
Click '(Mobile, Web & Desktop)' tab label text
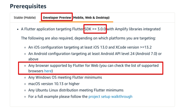[x=91, y=18]
